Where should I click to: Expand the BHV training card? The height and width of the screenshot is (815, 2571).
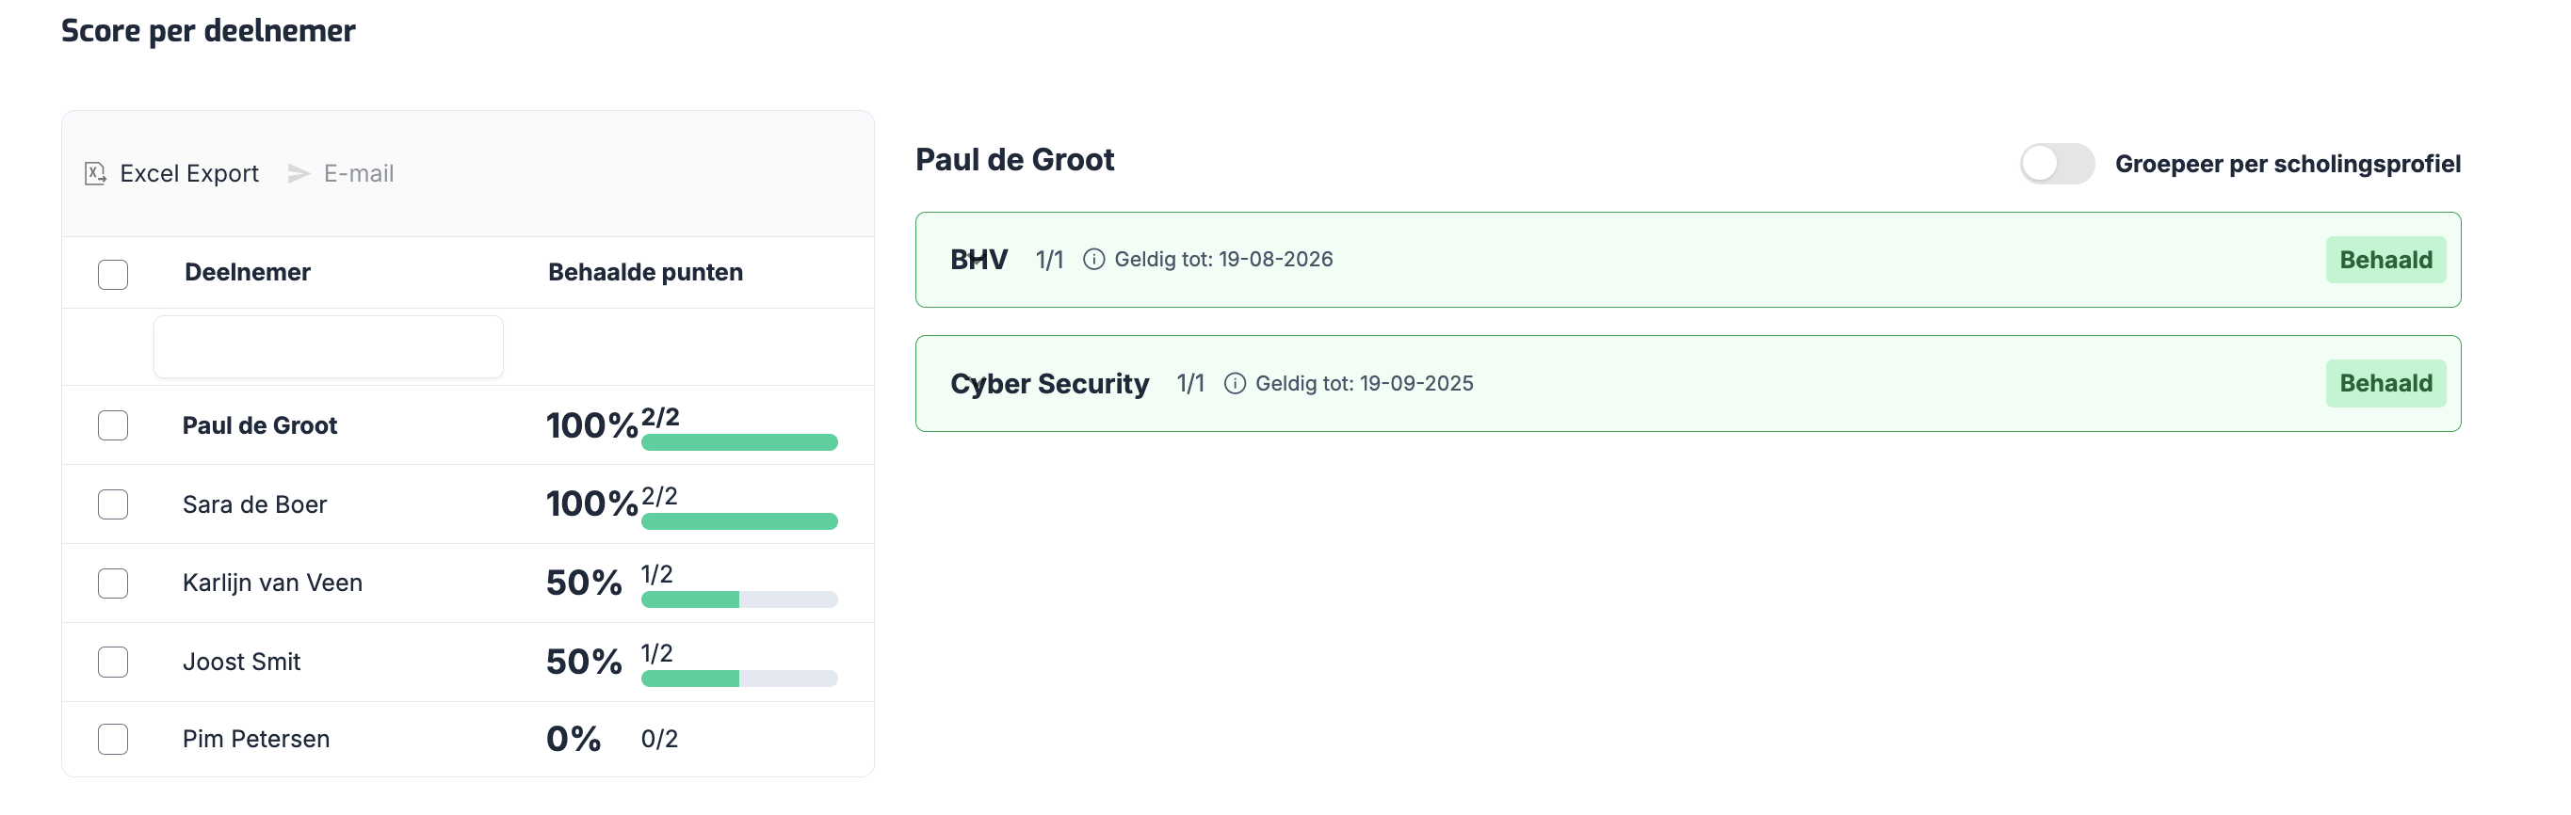pyautogui.click(x=1687, y=260)
